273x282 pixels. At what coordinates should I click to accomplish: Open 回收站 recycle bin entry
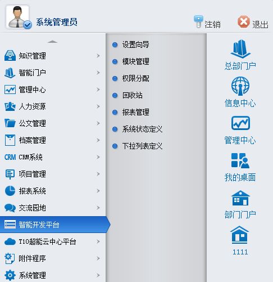133,95
